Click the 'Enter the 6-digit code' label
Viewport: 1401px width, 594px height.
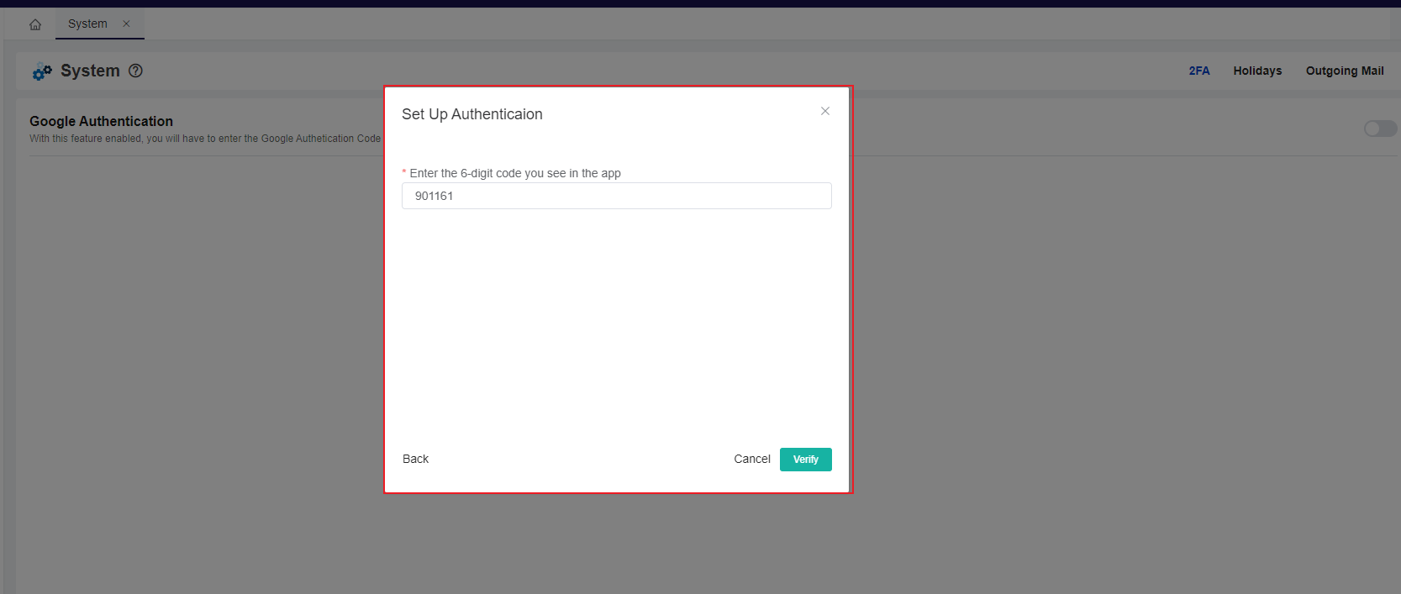[x=514, y=173]
